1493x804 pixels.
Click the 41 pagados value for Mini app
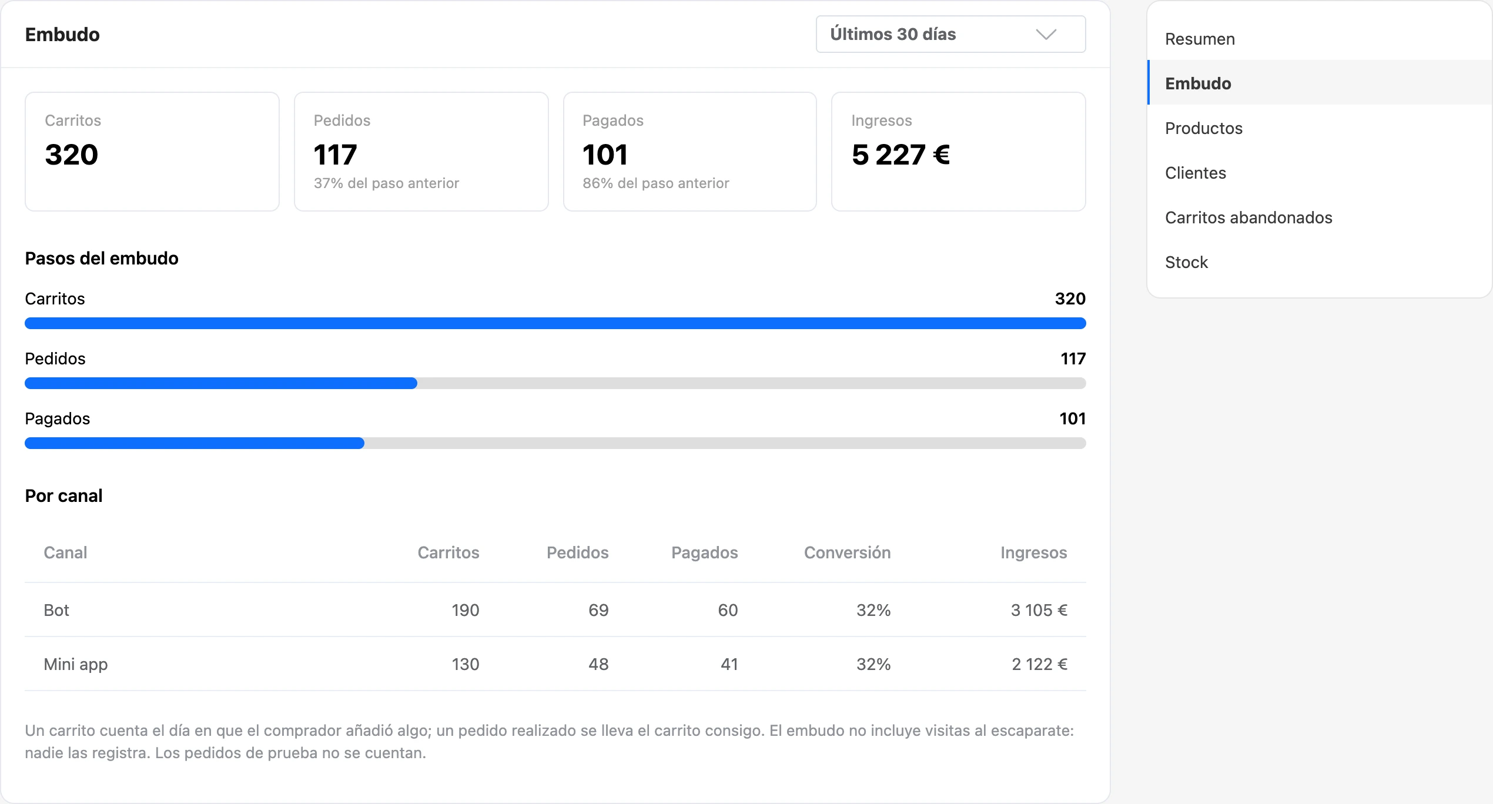point(729,664)
